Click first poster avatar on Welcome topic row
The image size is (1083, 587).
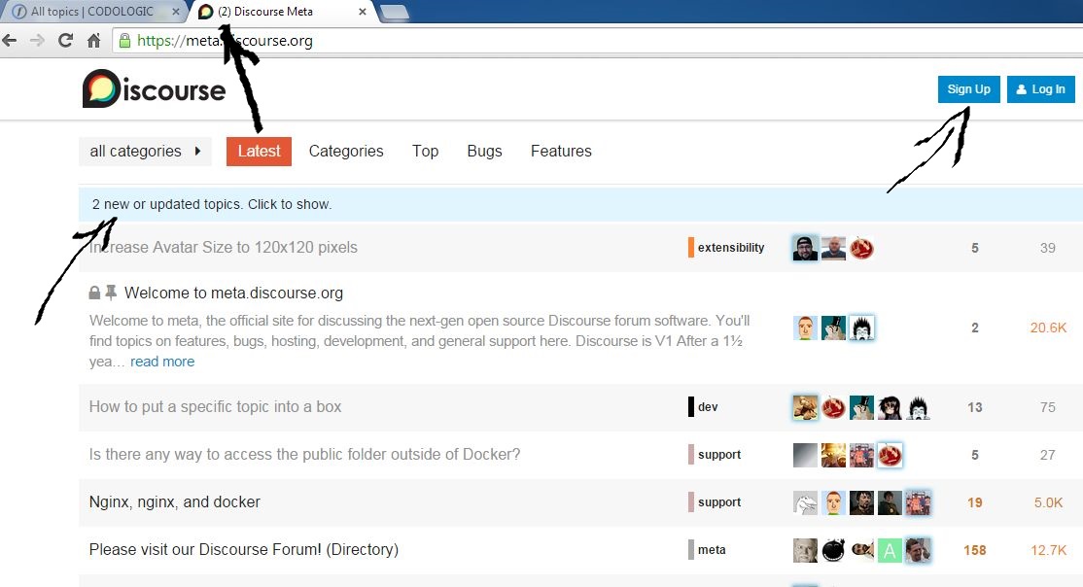click(x=805, y=328)
